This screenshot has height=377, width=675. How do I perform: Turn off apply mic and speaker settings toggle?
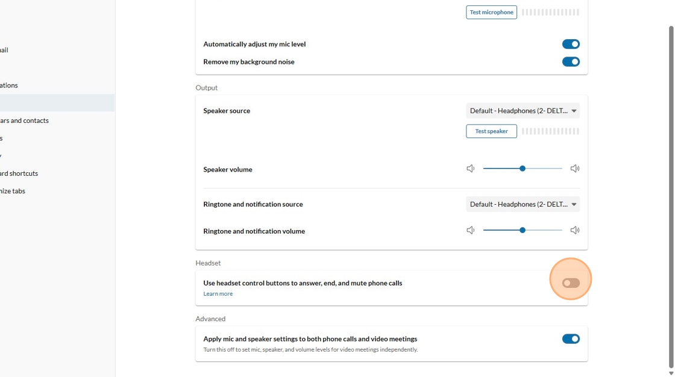pos(571,339)
